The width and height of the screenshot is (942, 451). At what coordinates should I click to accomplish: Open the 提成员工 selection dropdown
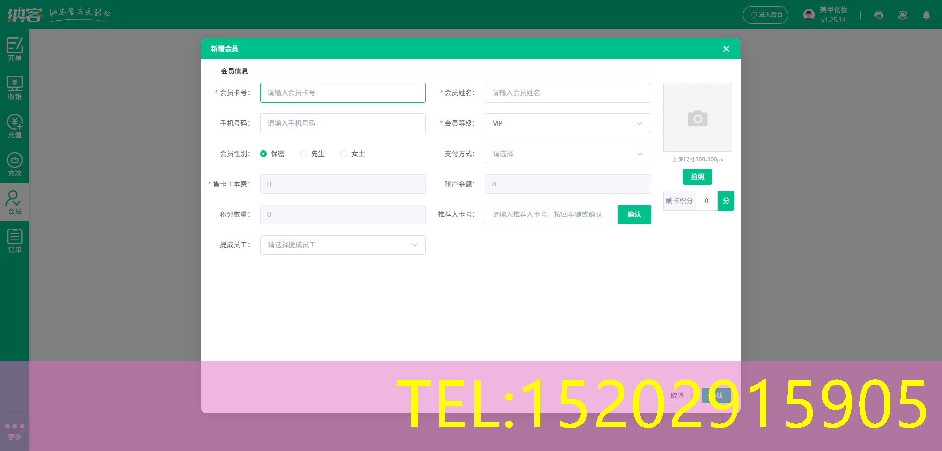tap(342, 245)
